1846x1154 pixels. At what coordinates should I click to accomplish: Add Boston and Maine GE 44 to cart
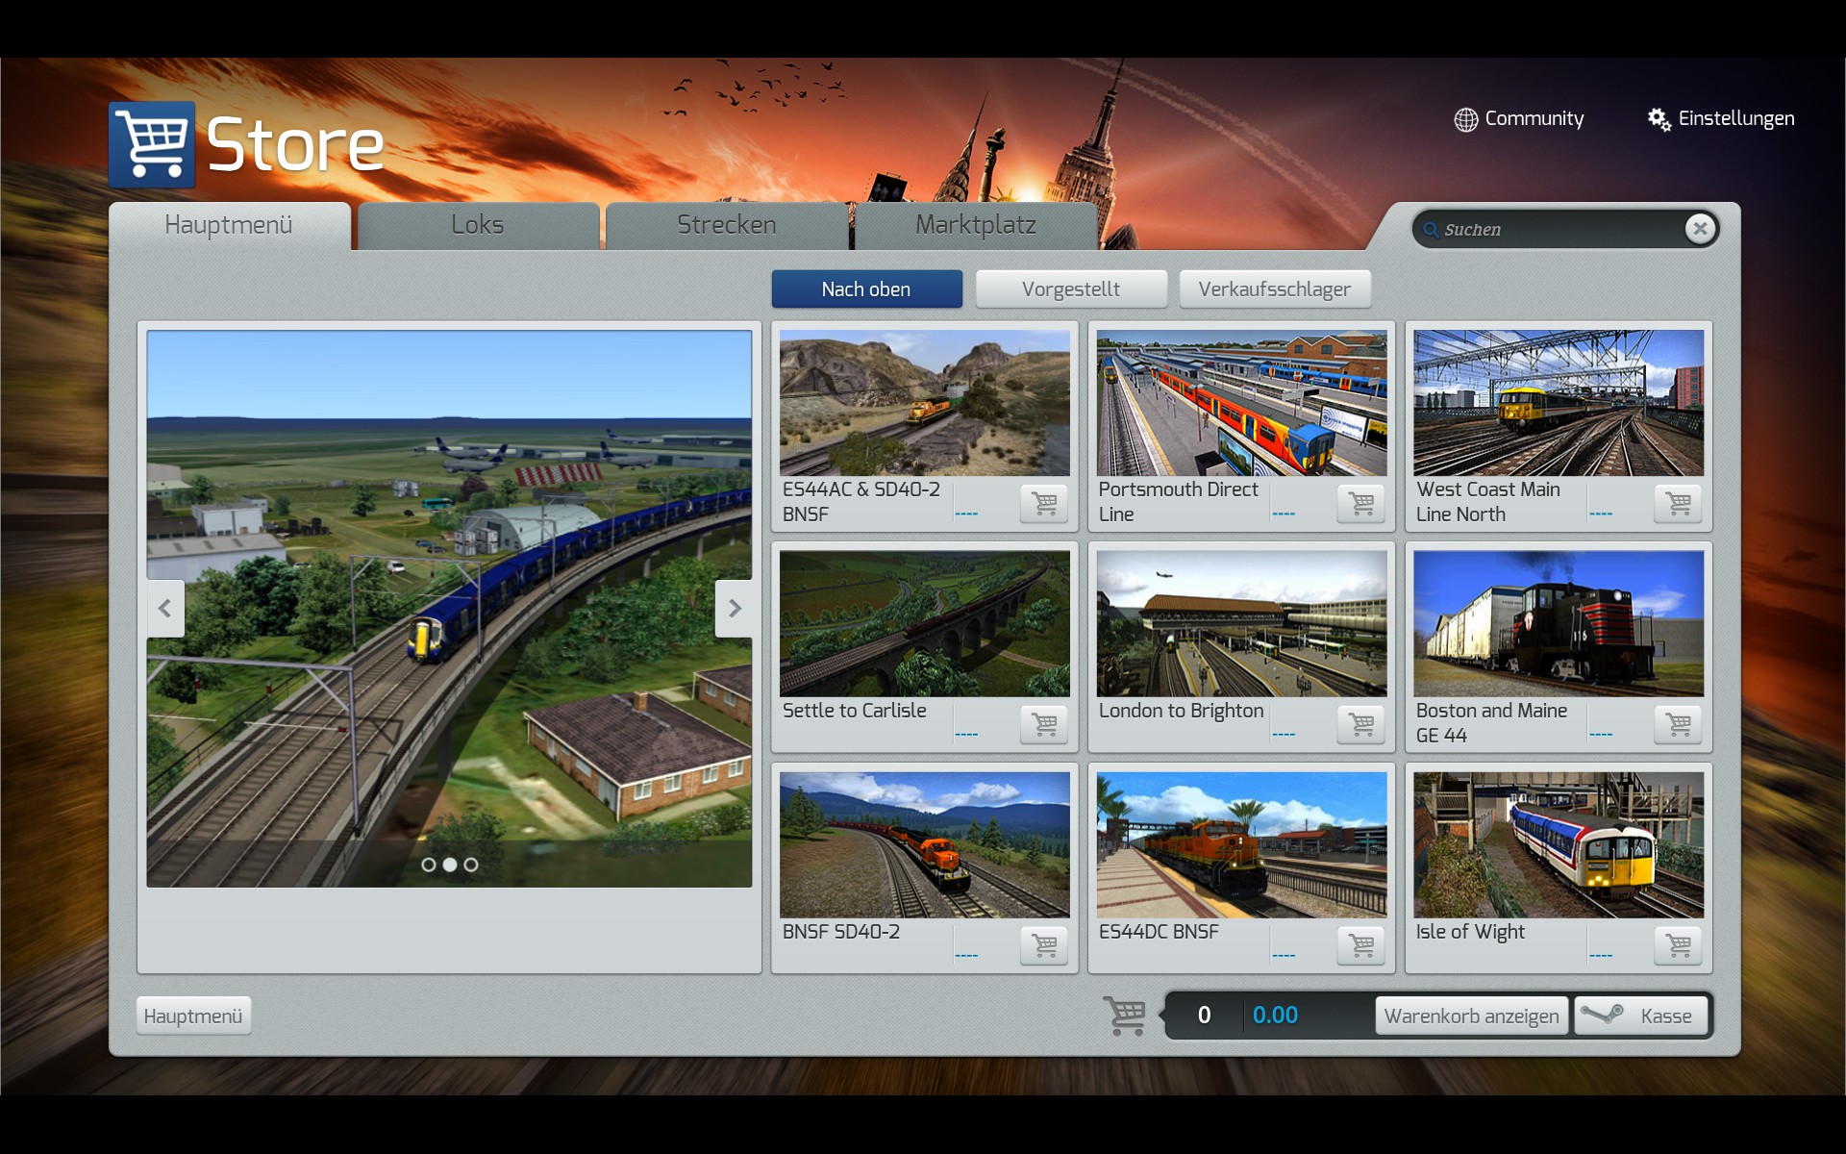(1678, 724)
